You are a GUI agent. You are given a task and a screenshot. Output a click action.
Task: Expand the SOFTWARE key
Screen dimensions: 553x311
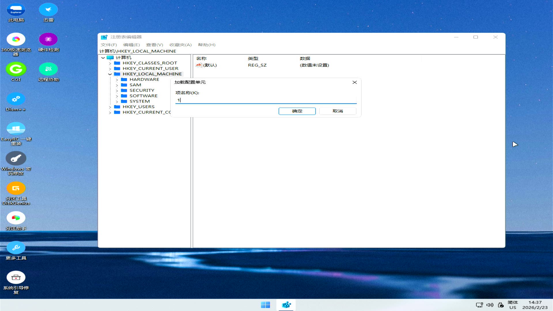coord(117,96)
